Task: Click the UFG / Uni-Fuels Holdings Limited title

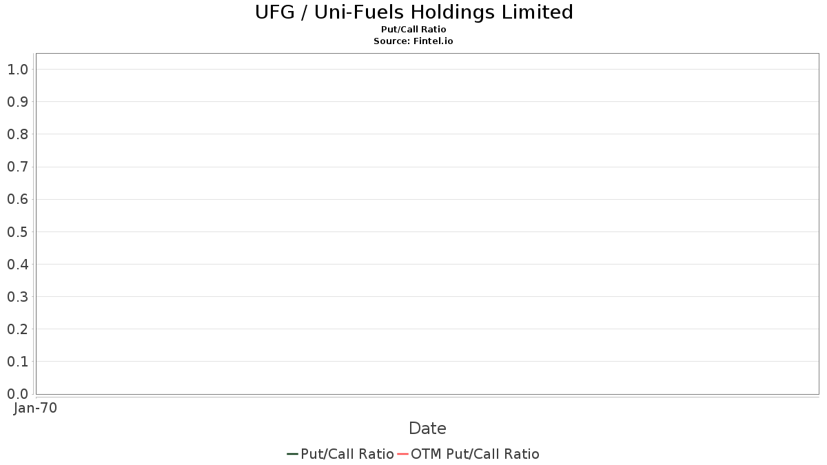Action: pyautogui.click(x=413, y=12)
